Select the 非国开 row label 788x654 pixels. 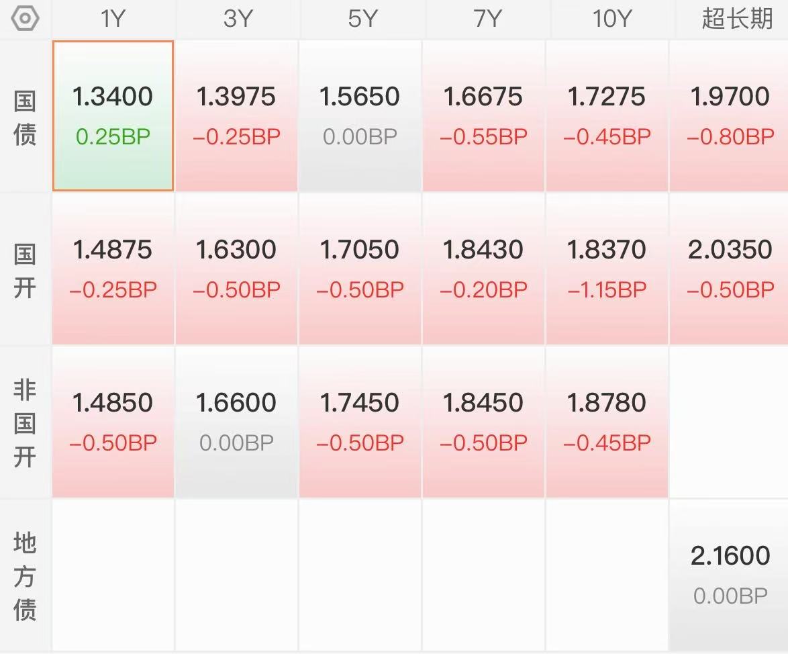pyautogui.click(x=25, y=423)
